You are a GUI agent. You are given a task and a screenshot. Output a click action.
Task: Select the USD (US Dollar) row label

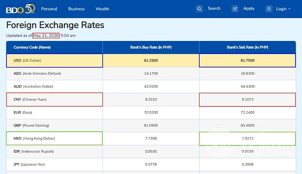tap(27, 60)
